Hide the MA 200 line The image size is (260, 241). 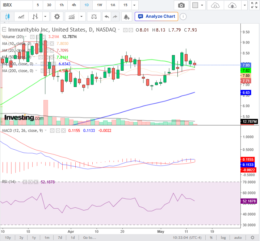pyautogui.click(x=43, y=71)
